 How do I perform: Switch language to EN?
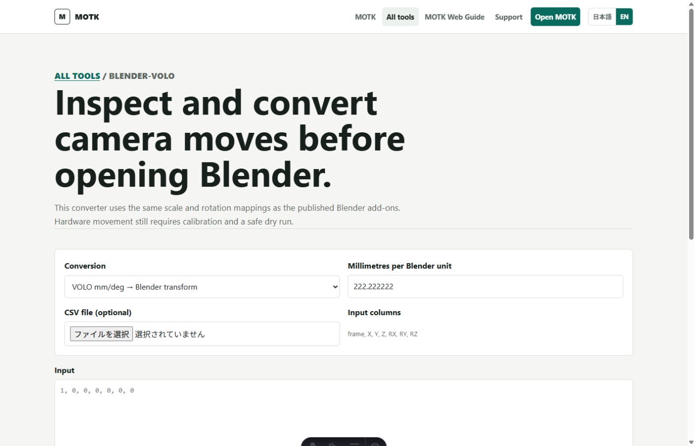624,17
